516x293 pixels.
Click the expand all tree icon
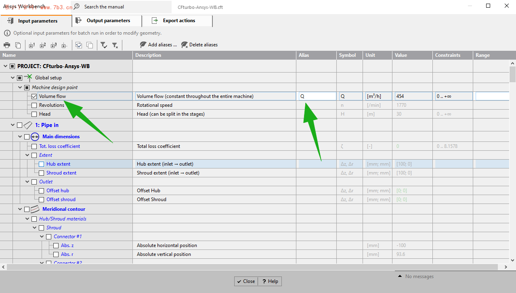click(64, 45)
